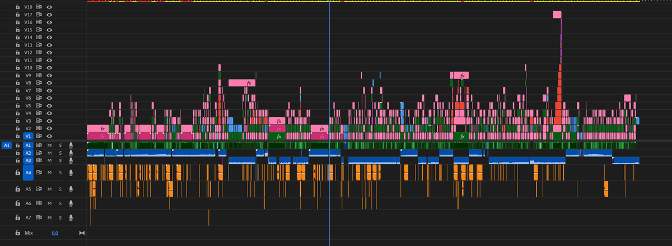Image resolution: width=672 pixels, height=246 pixels.
Task: Click the bowtie icon on the Mix row
Action: [x=82, y=233]
